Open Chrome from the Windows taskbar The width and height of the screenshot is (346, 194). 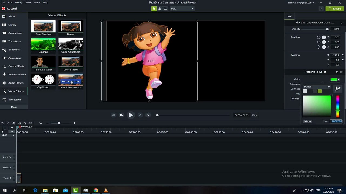[96, 190]
